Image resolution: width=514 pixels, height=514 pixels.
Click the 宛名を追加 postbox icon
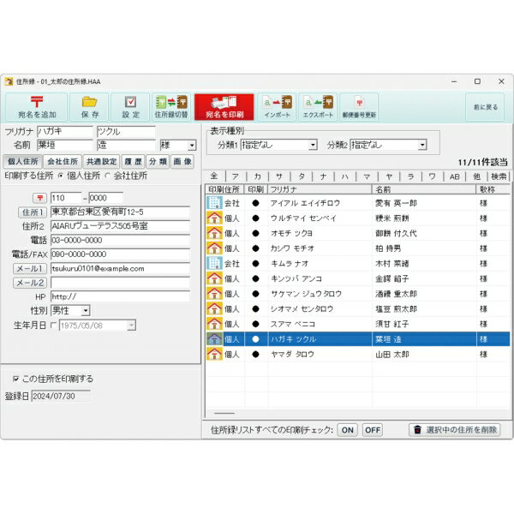(37, 102)
